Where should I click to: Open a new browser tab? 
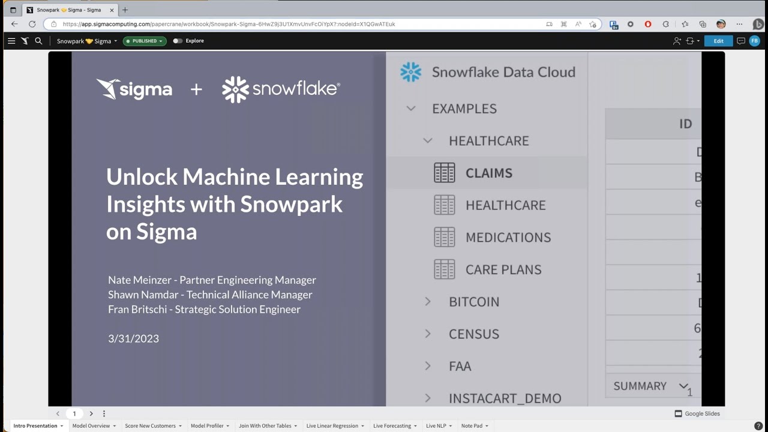pos(125,10)
